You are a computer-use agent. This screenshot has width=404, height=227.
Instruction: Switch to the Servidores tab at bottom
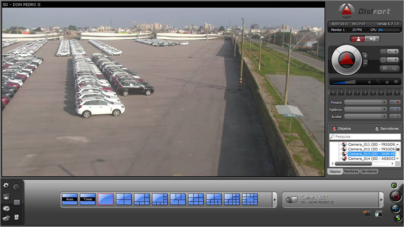click(369, 171)
